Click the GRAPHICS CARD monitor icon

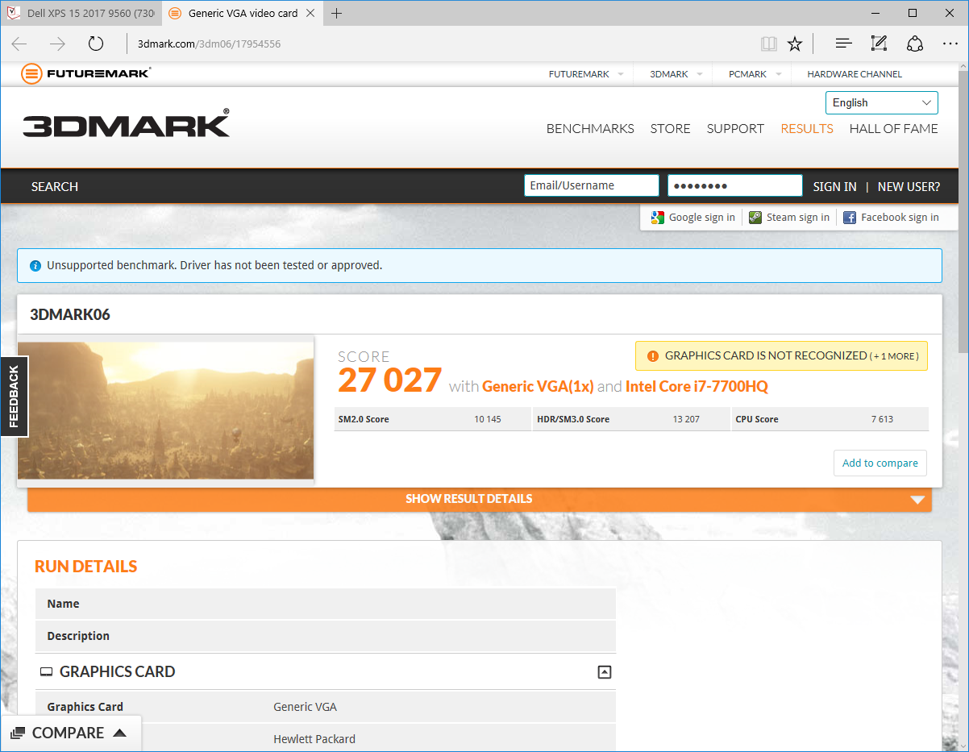coord(46,671)
